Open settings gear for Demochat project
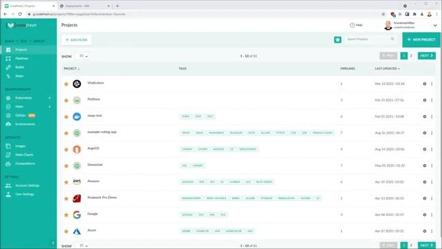The width and height of the screenshot is (442, 249). (425, 166)
